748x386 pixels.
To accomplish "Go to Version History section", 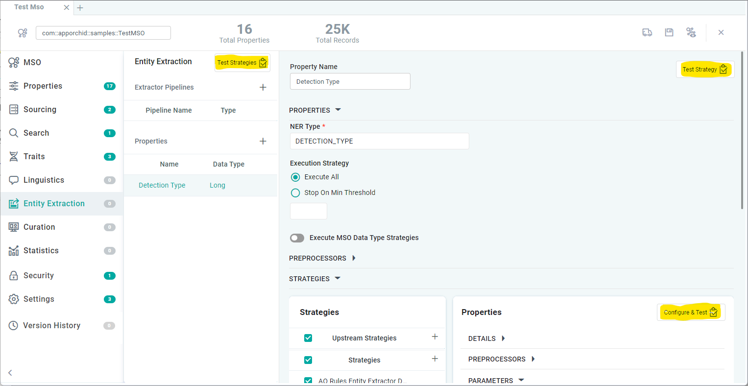I will 51,326.
